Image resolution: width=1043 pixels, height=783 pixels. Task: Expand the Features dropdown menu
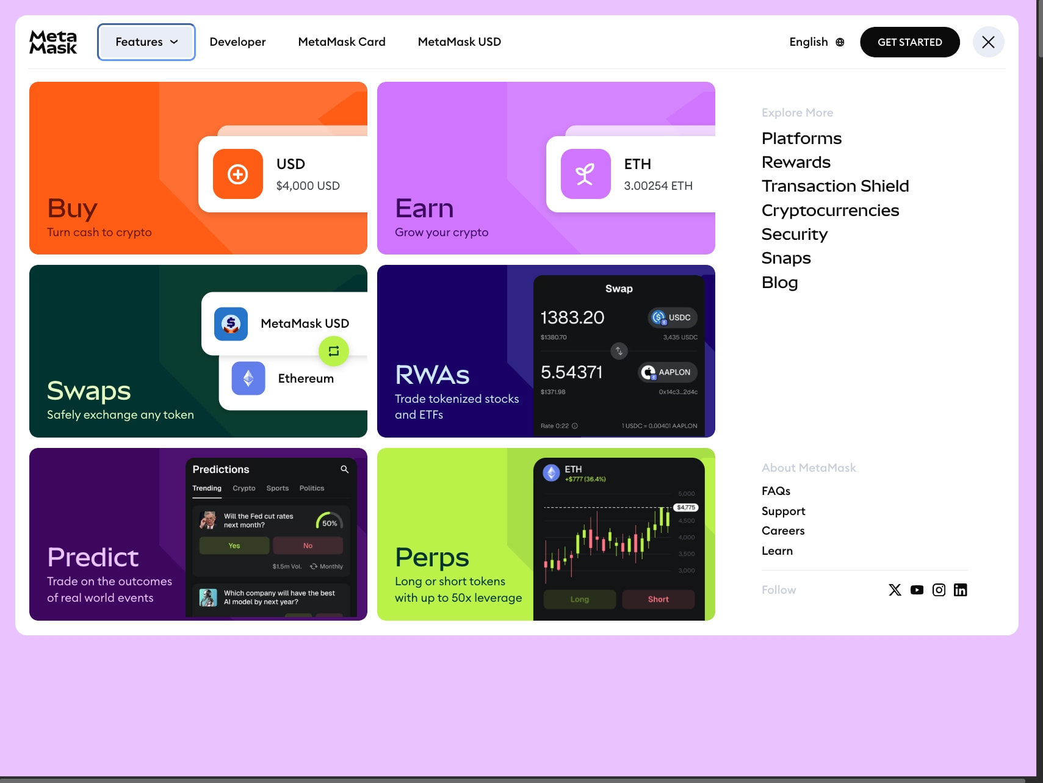146,42
